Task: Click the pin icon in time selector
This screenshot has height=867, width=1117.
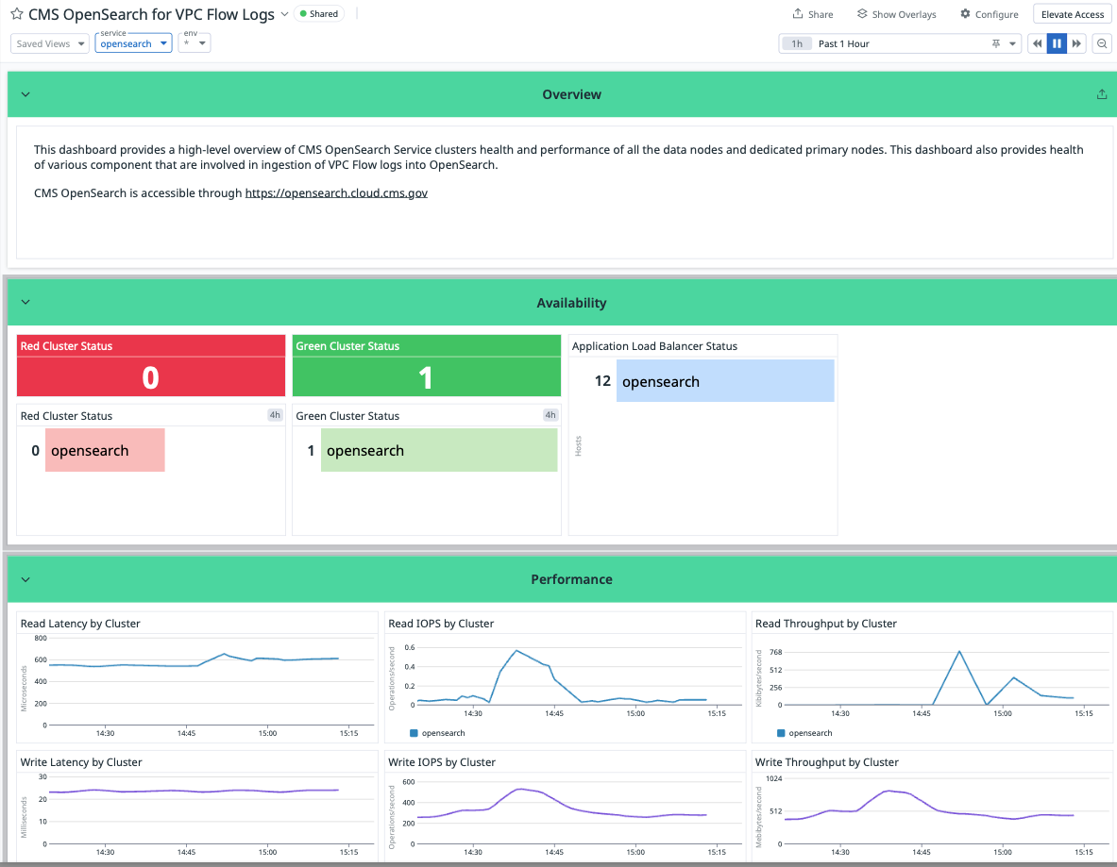Action: 996,43
